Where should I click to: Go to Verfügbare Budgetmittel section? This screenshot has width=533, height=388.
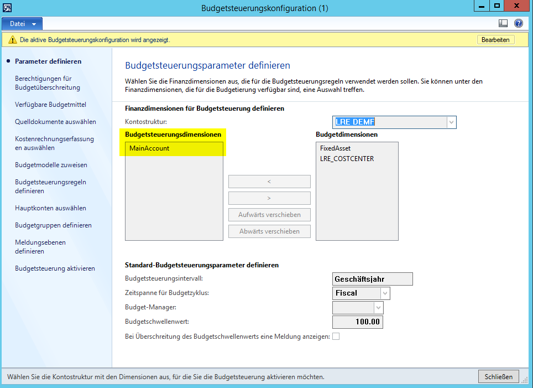pos(50,105)
